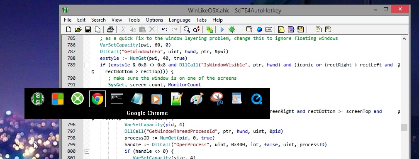This screenshot has width=419, height=159.
Task: Select the Paint palette icon in switcher
Action: coord(197,99)
